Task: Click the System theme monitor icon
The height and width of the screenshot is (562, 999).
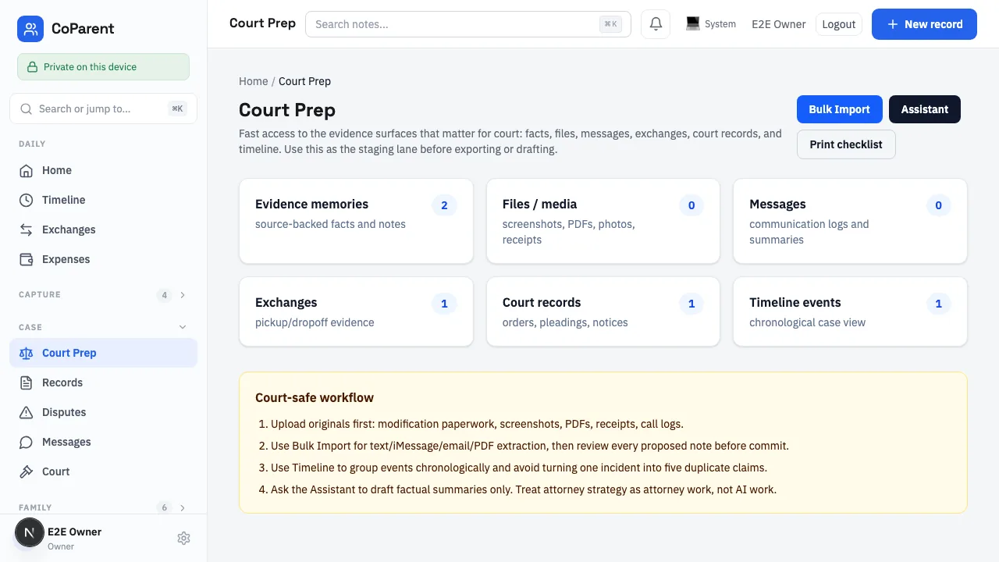Action: pyautogui.click(x=692, y=24)
